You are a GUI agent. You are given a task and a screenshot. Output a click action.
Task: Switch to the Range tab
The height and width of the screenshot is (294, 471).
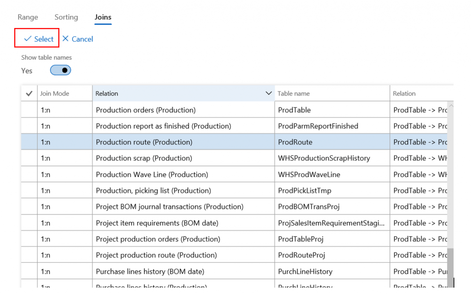(28, 17)
